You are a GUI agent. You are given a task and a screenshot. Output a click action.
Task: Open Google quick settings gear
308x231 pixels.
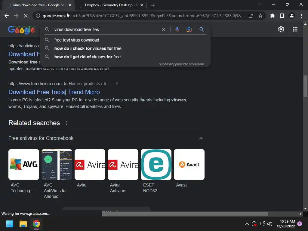tap(281, 29)
